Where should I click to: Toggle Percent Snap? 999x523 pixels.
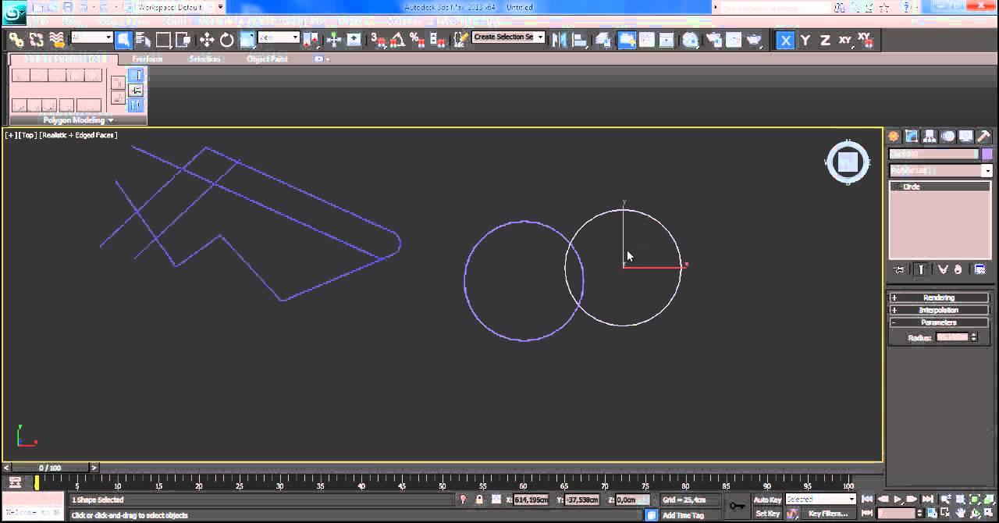click(x=418, y=40)
